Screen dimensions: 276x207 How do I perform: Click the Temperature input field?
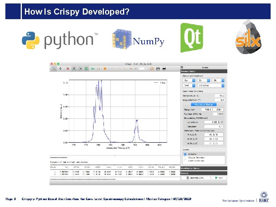pyautogui.click(x=220, y=95)
